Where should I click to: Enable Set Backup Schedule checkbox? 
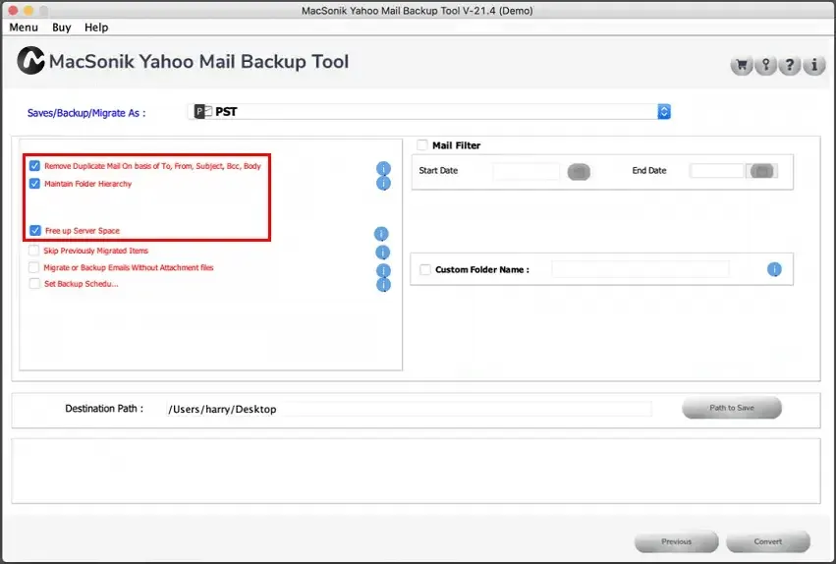[x=34, y=284]
